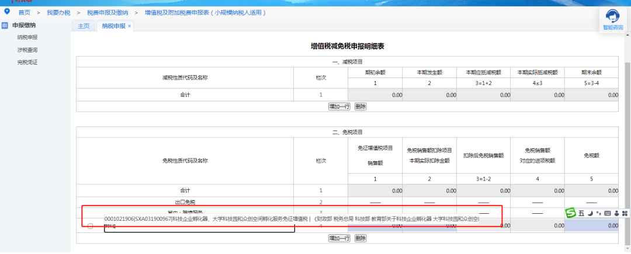Click the 一、减税项目 section heading

pos(347,62)
